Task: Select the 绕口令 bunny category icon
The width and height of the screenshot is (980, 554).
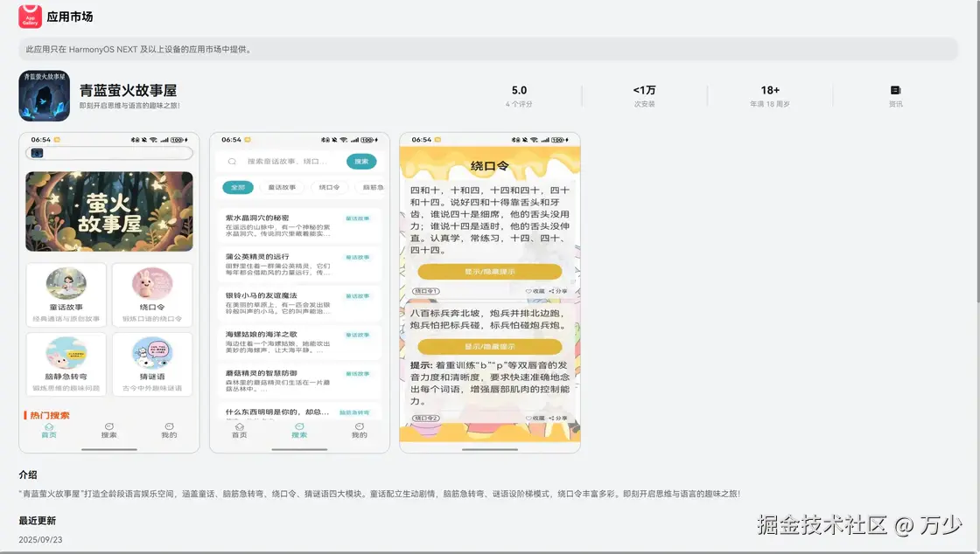Action: point(152,283)
